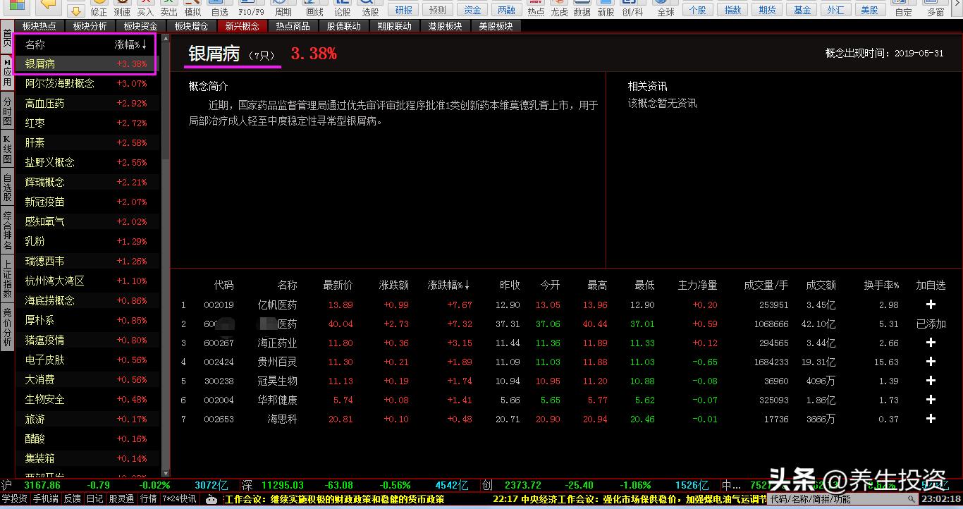963x509 pixels.
Task: Sort concept list by 涨幅% header
Action: 131,44
